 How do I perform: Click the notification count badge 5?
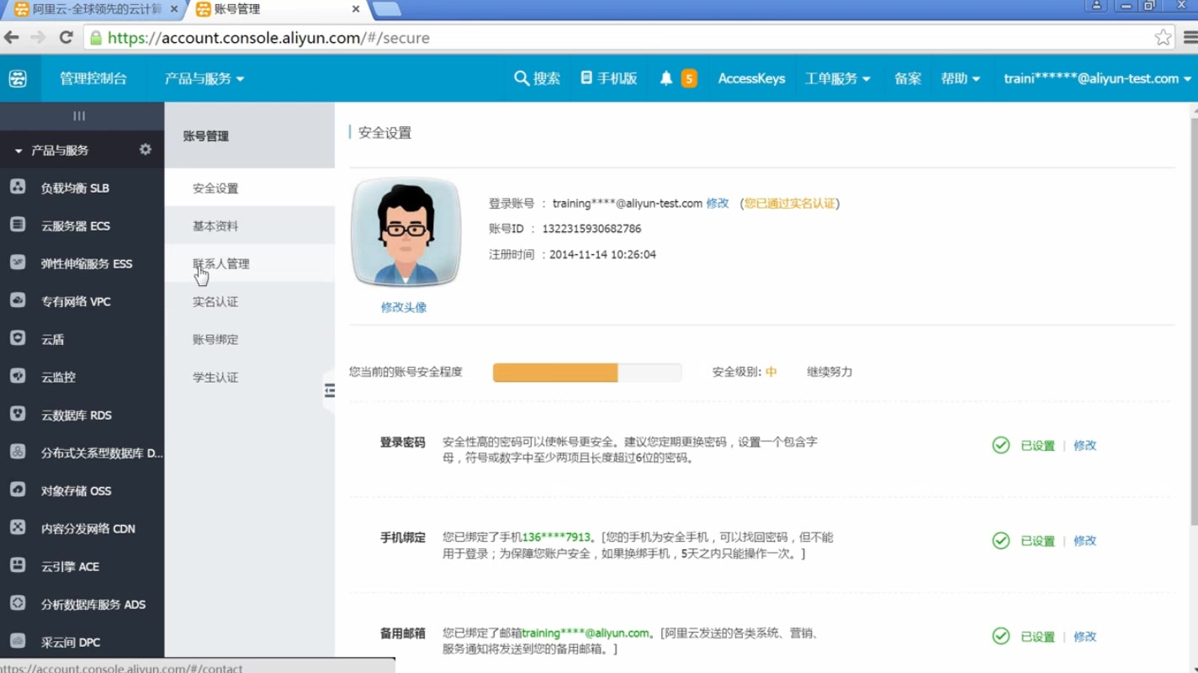tap(689, 78)
